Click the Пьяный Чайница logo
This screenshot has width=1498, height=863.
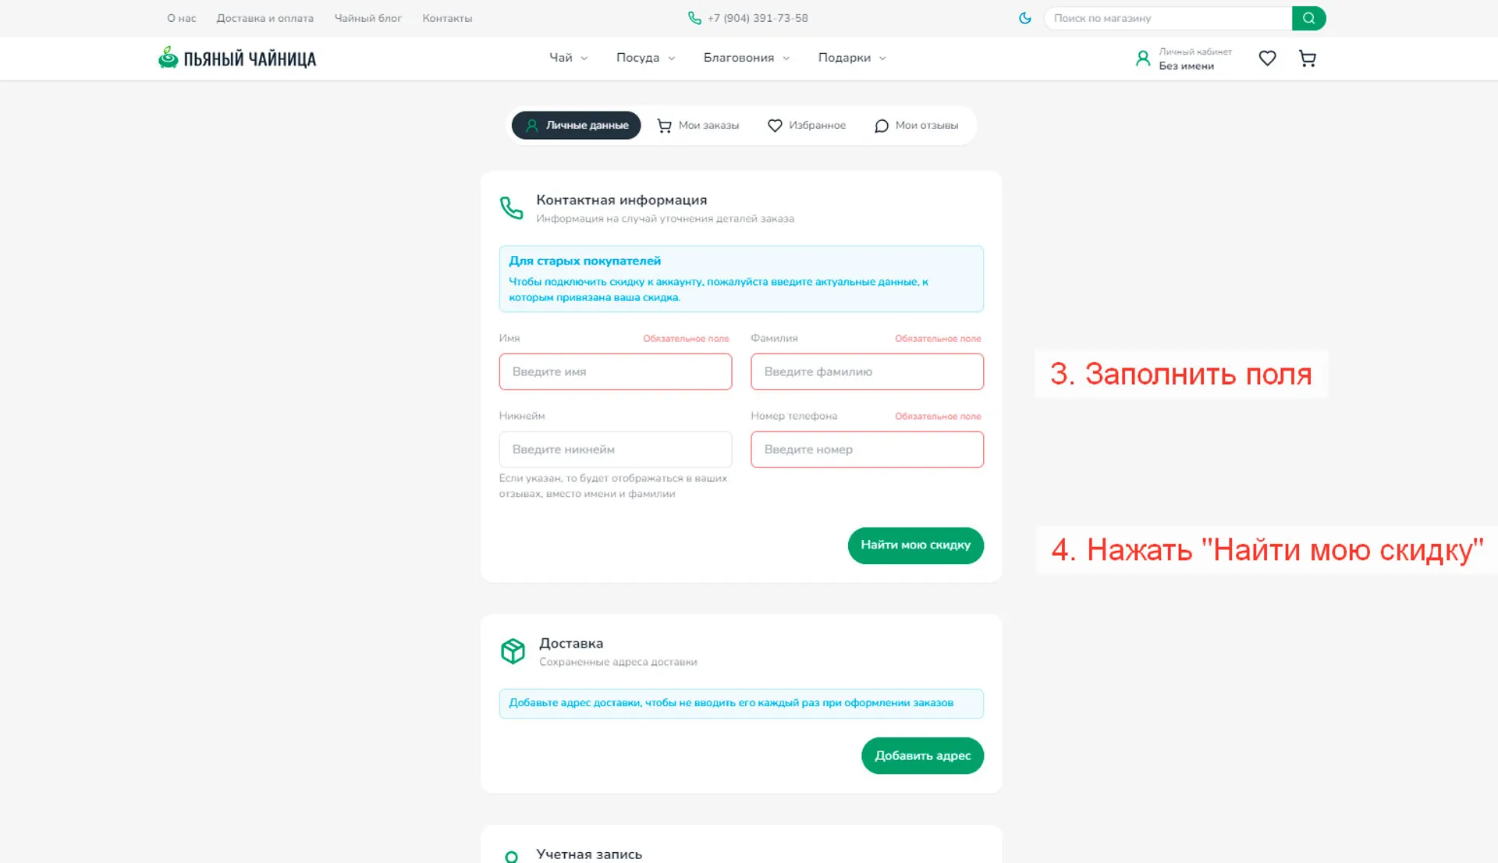click(237, 58)
